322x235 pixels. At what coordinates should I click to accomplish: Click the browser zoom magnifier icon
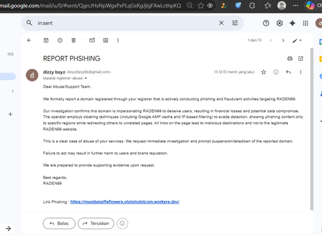pos(190,5)
